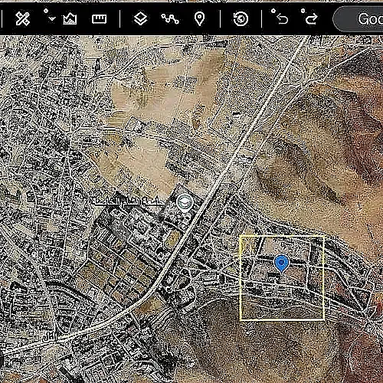Select the add placemark pin tool

199,19
